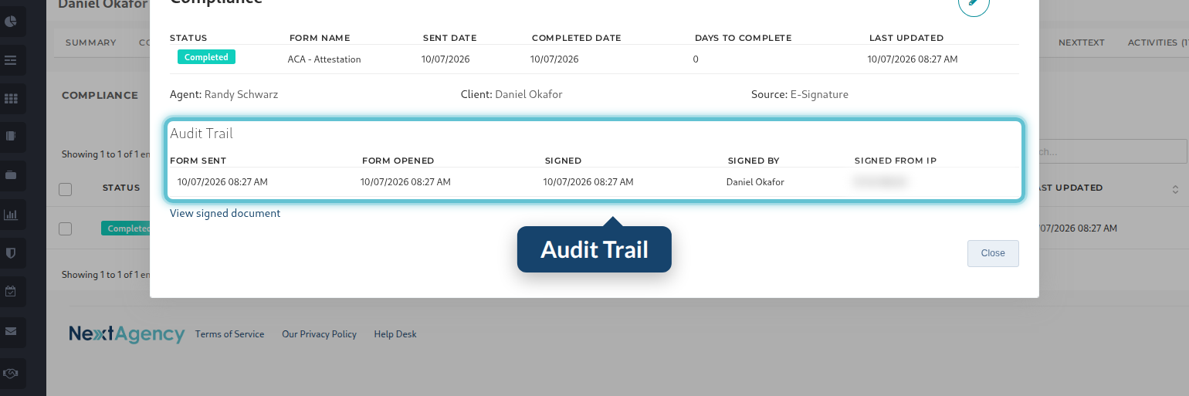The image size is (1189, 396).
Task: Click 'Source: E-Signature' text
Action: click(x=800, y=94)
